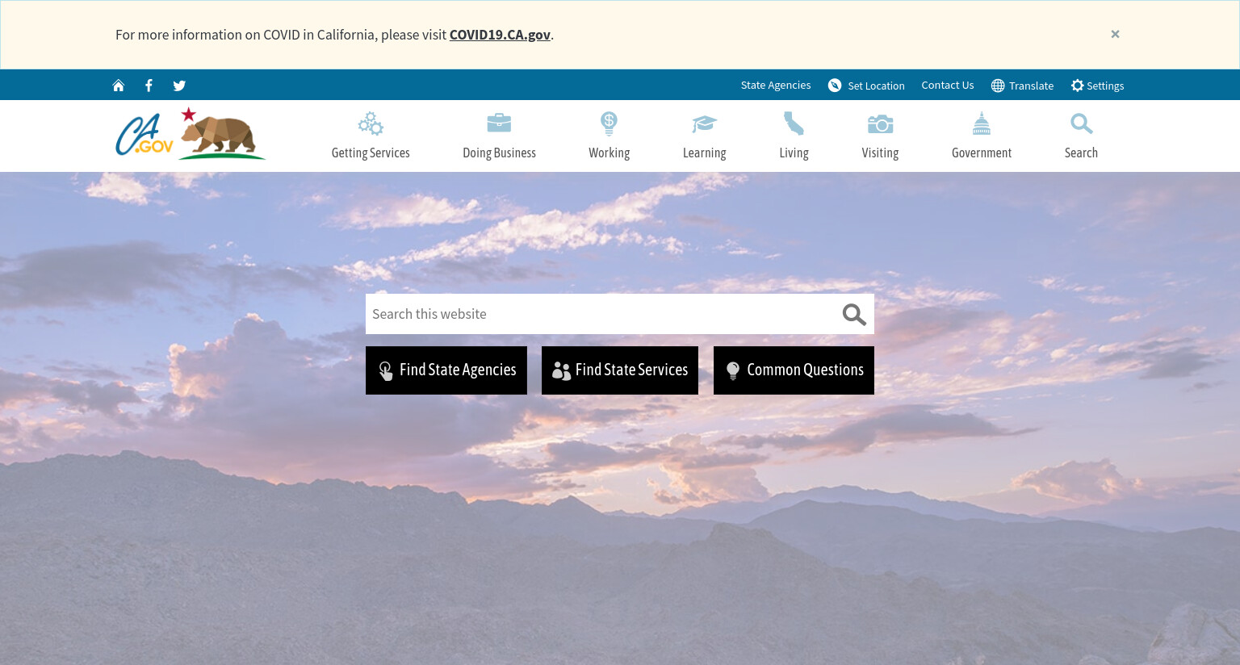Open the Getting Services menu label

pyautogui.click(x=371, y=153)
